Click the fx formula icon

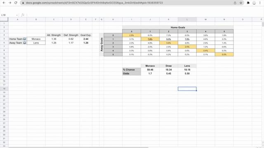pos(23,15)
